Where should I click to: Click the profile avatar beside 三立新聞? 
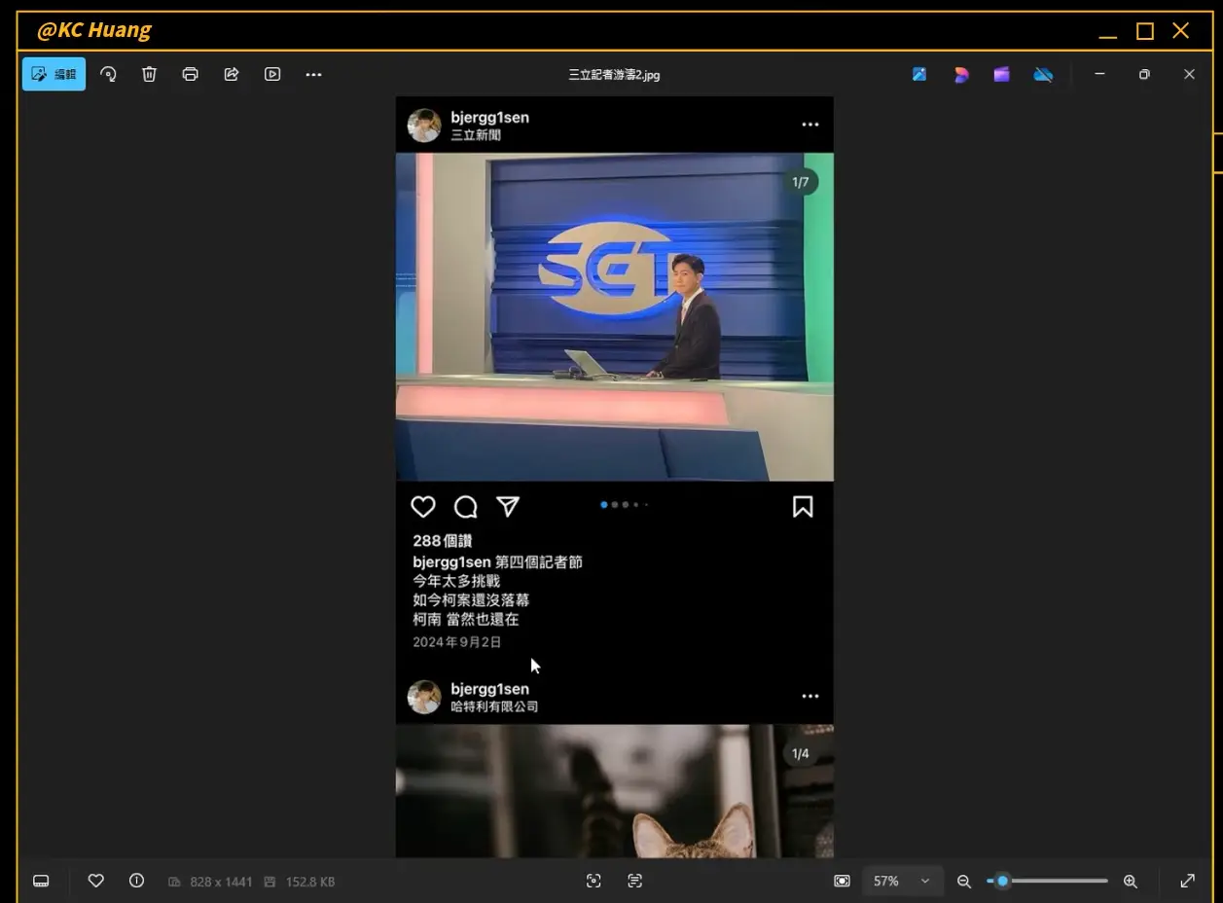click(x=424, y=126)
